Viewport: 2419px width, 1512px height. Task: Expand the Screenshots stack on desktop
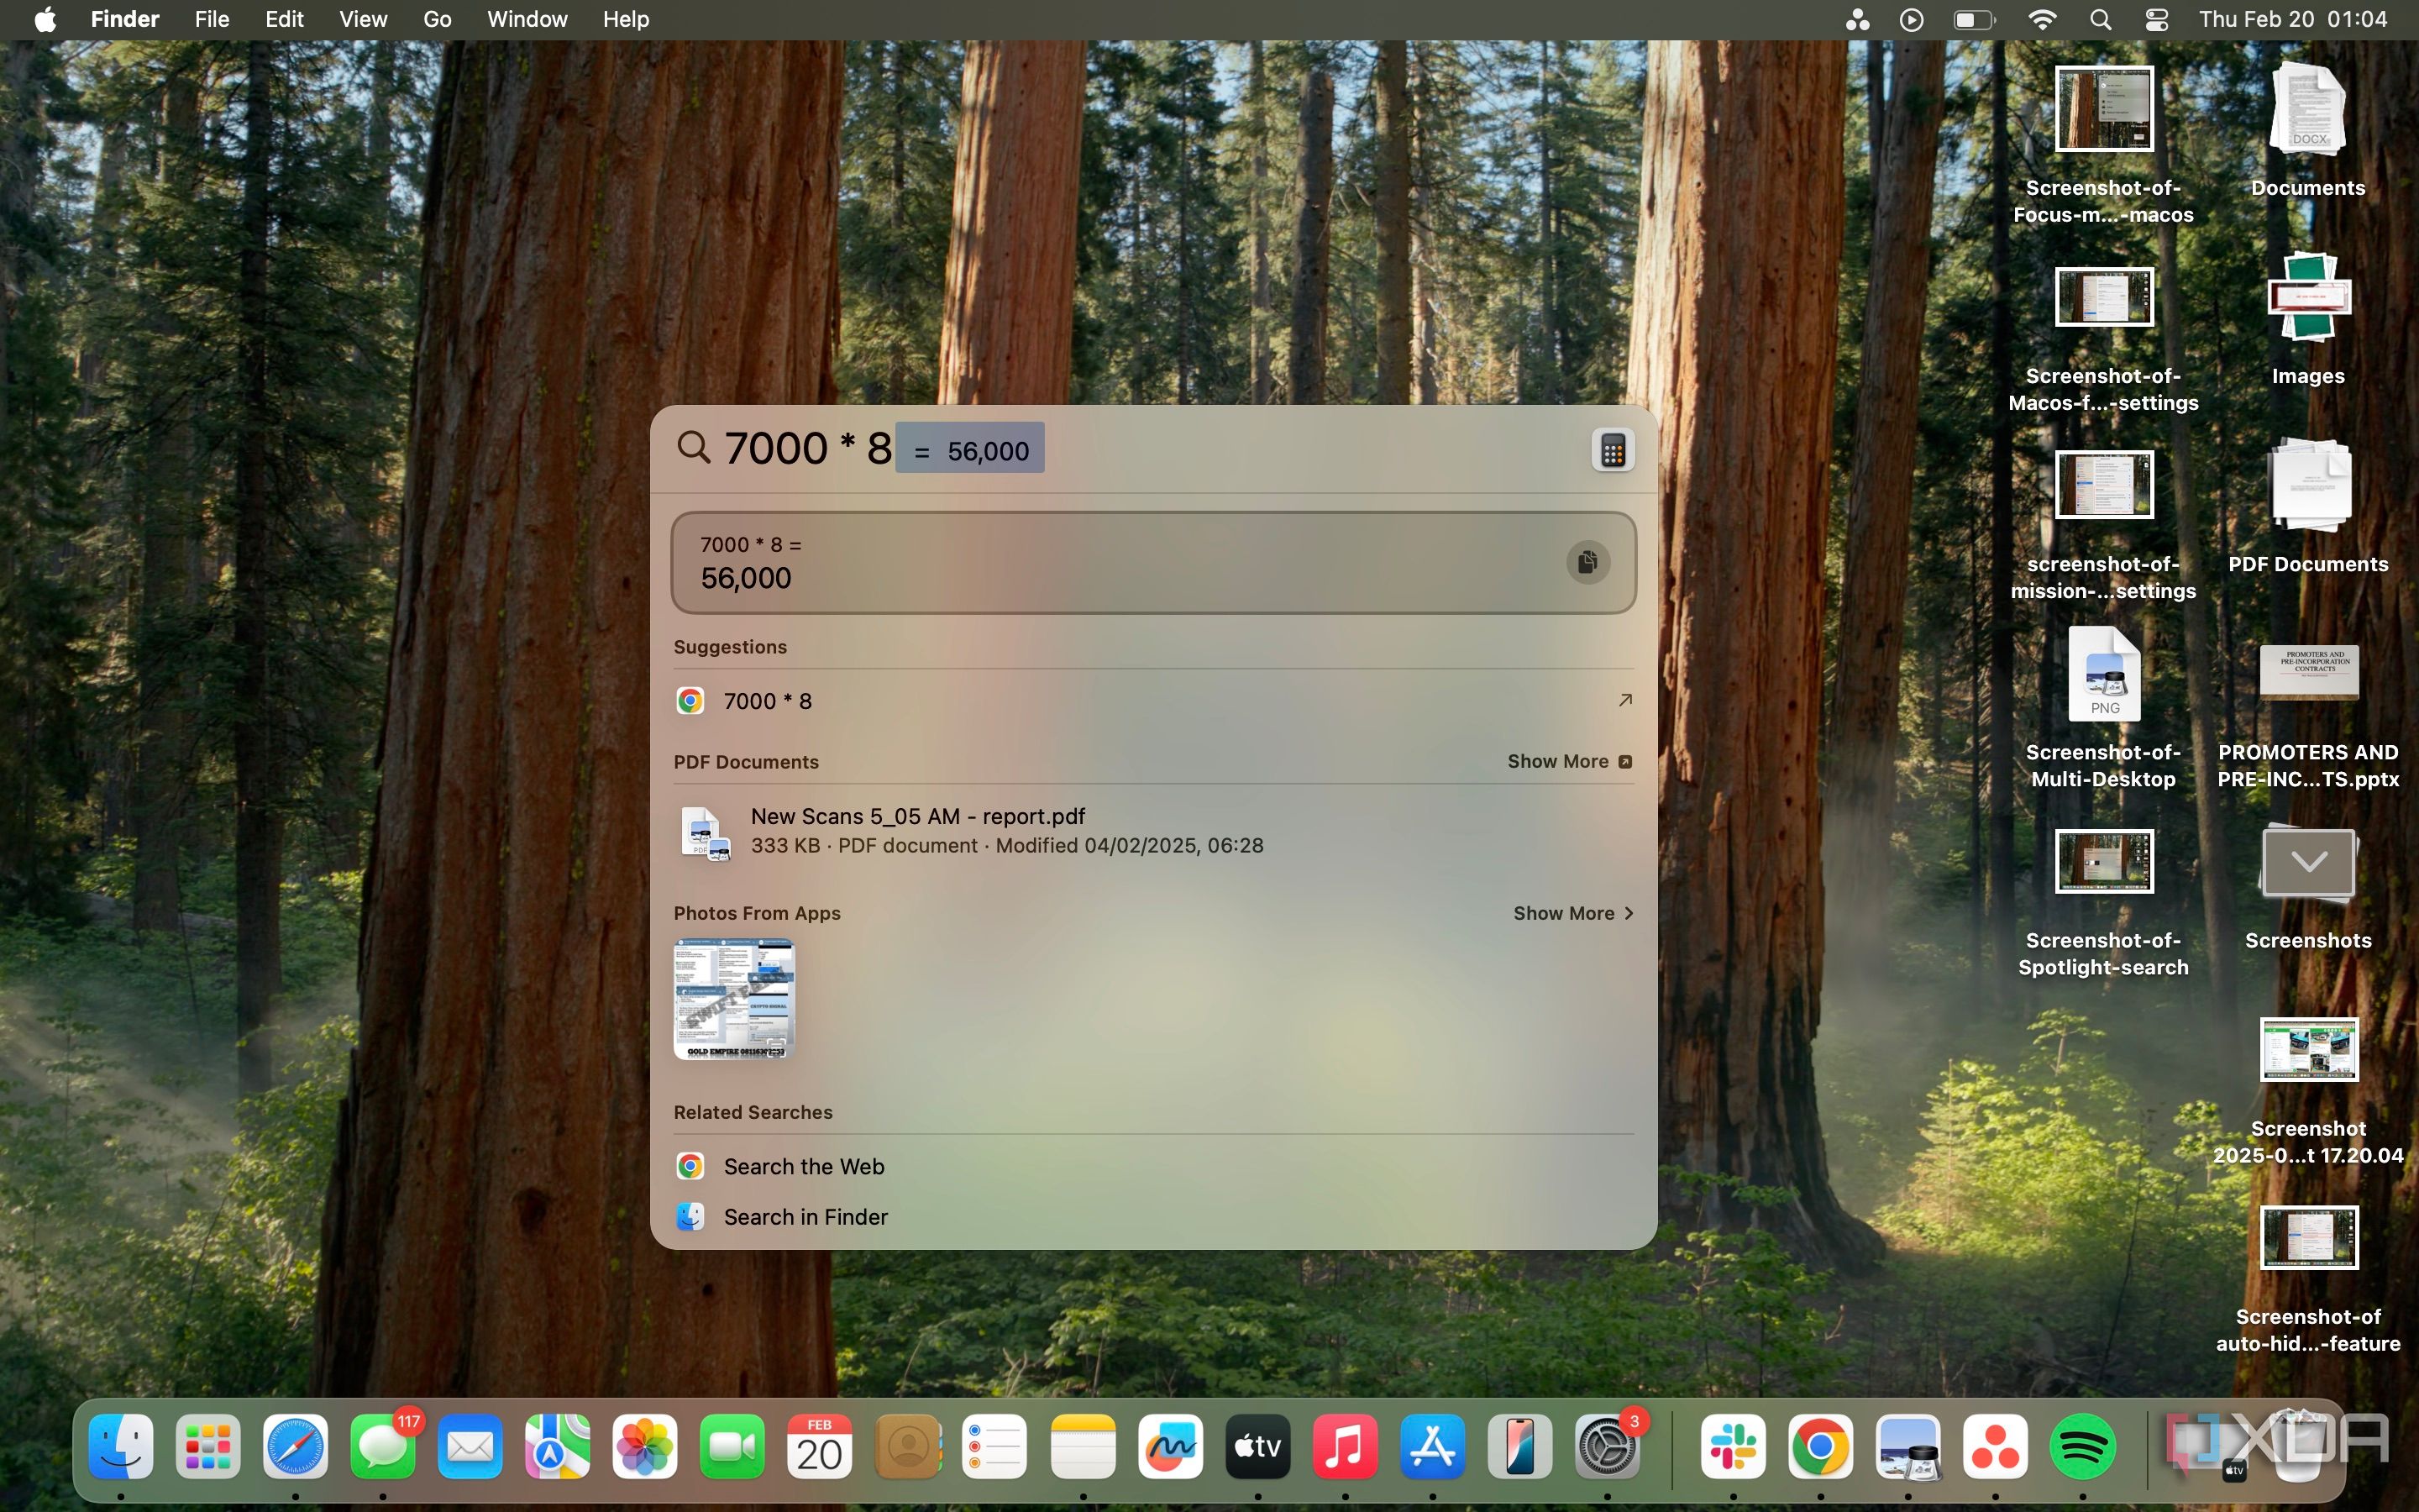(x=2308, y=863)
